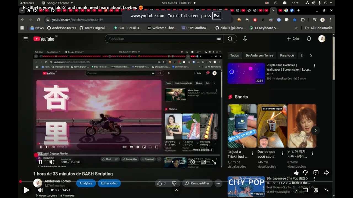Open the channel 'Analytics' button
This screenshot has height=198, width=353.
click(86, 183)
